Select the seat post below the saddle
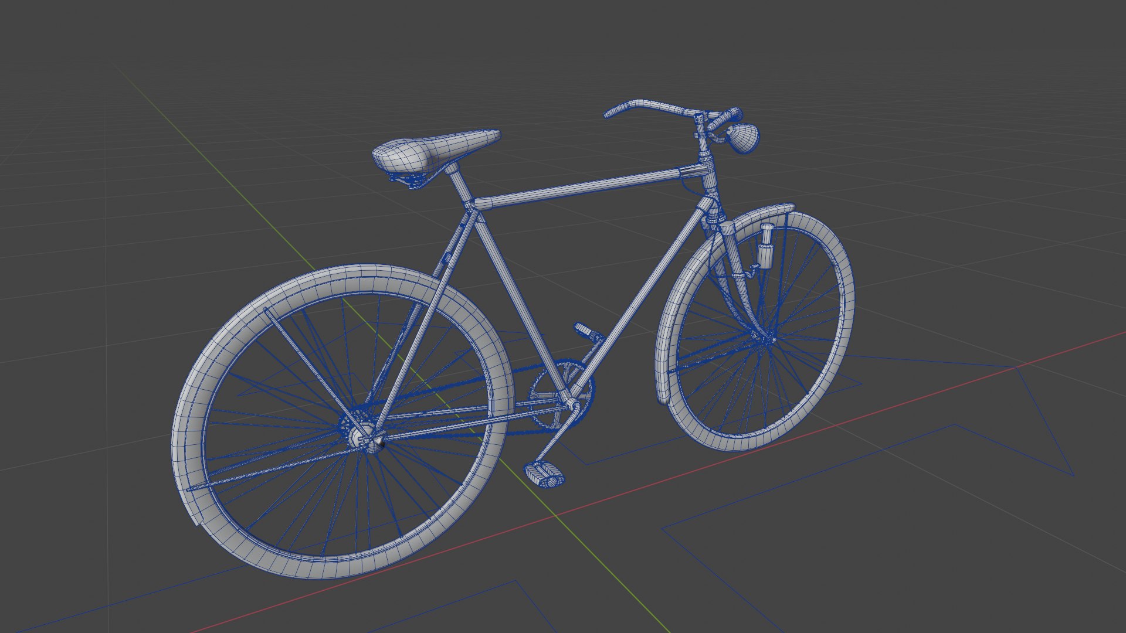This screenshot has height=633, width=1126. (460, 186)
